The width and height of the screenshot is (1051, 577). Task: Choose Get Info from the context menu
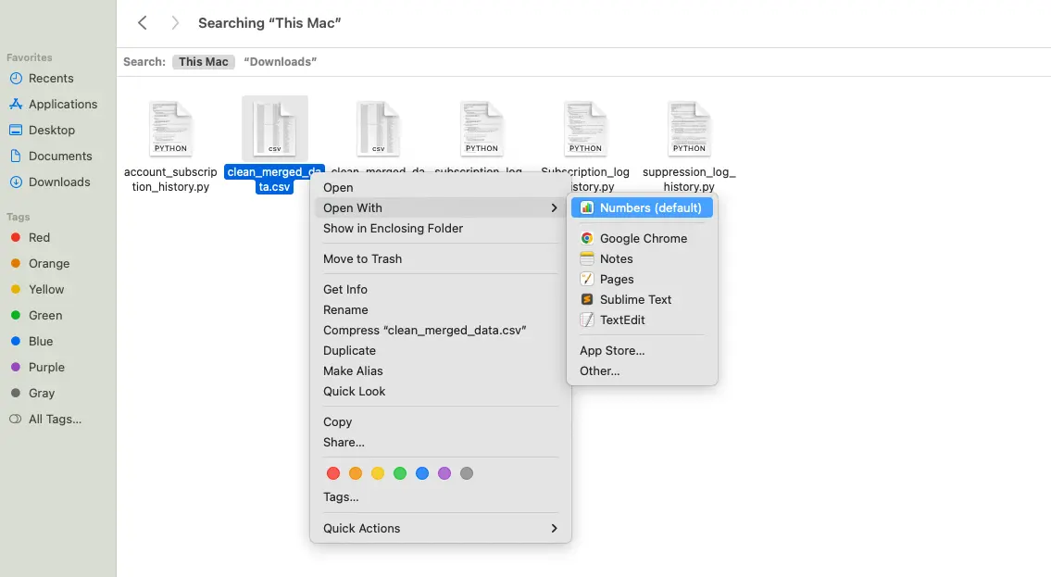(344, 289)
